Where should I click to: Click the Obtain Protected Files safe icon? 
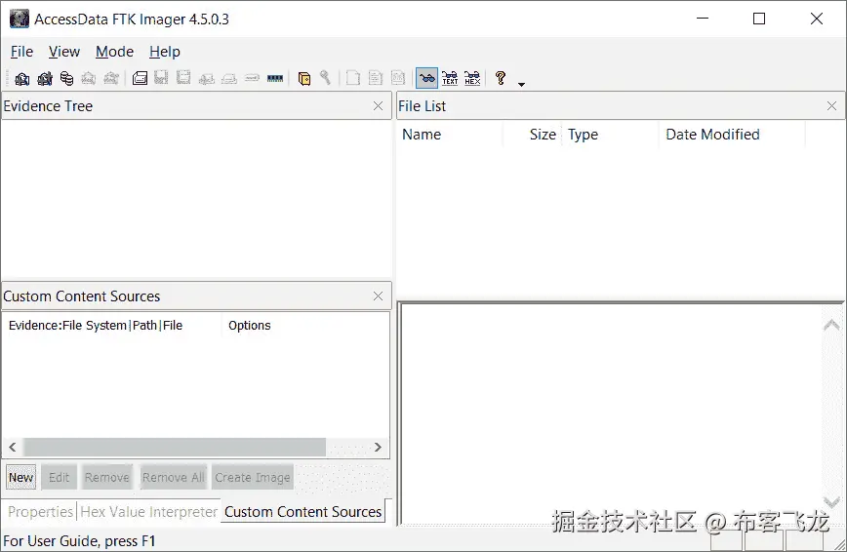click(x=304, y=78)
